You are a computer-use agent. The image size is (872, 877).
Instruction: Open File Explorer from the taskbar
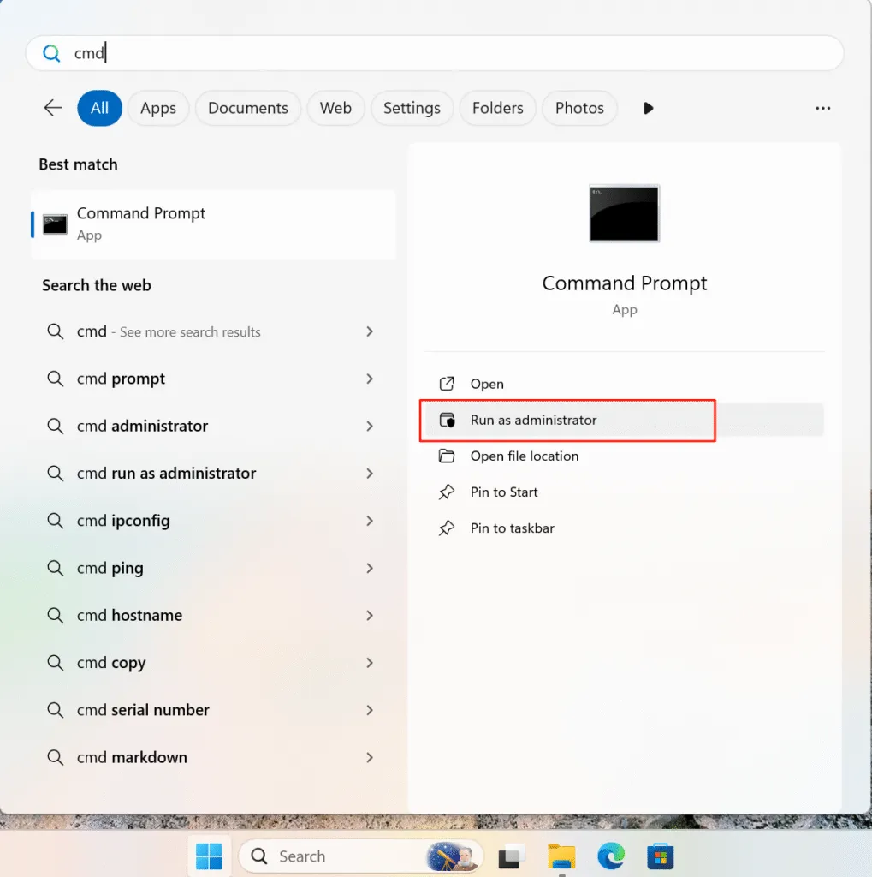pos(561,856)
